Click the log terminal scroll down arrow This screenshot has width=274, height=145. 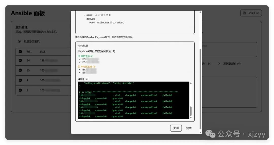tap(191, 118)
